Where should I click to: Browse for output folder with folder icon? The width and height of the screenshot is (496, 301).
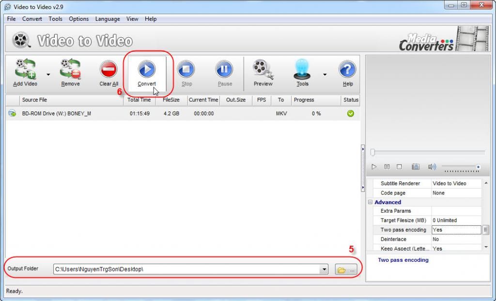click(x=346, y=269)
